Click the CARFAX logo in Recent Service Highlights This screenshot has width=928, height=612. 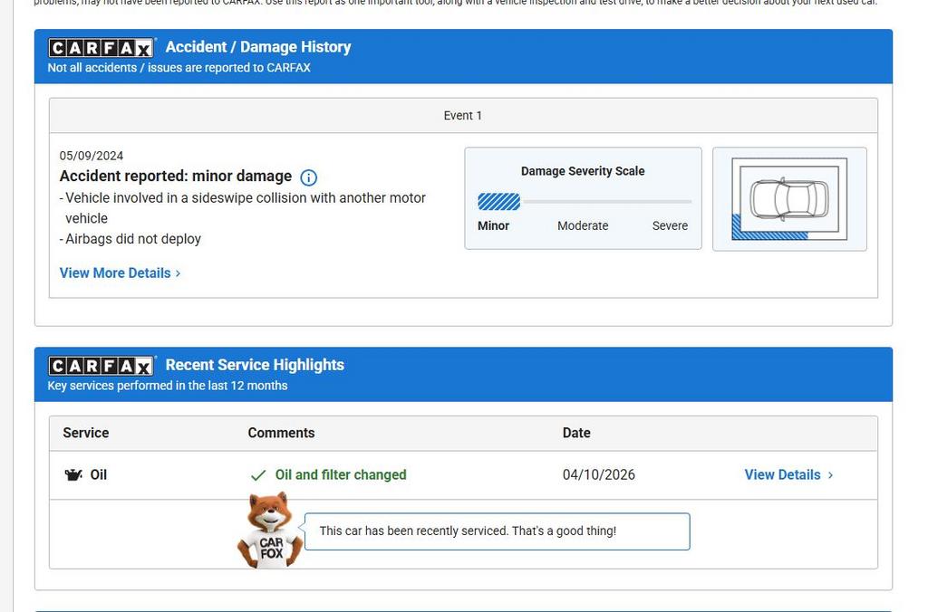point(101,366)
